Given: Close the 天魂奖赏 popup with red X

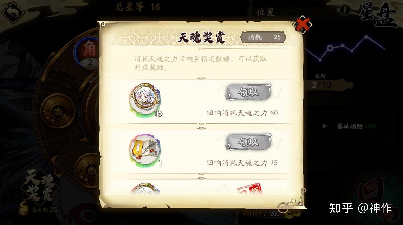Looking at the screenshot, I should point(302,25).
